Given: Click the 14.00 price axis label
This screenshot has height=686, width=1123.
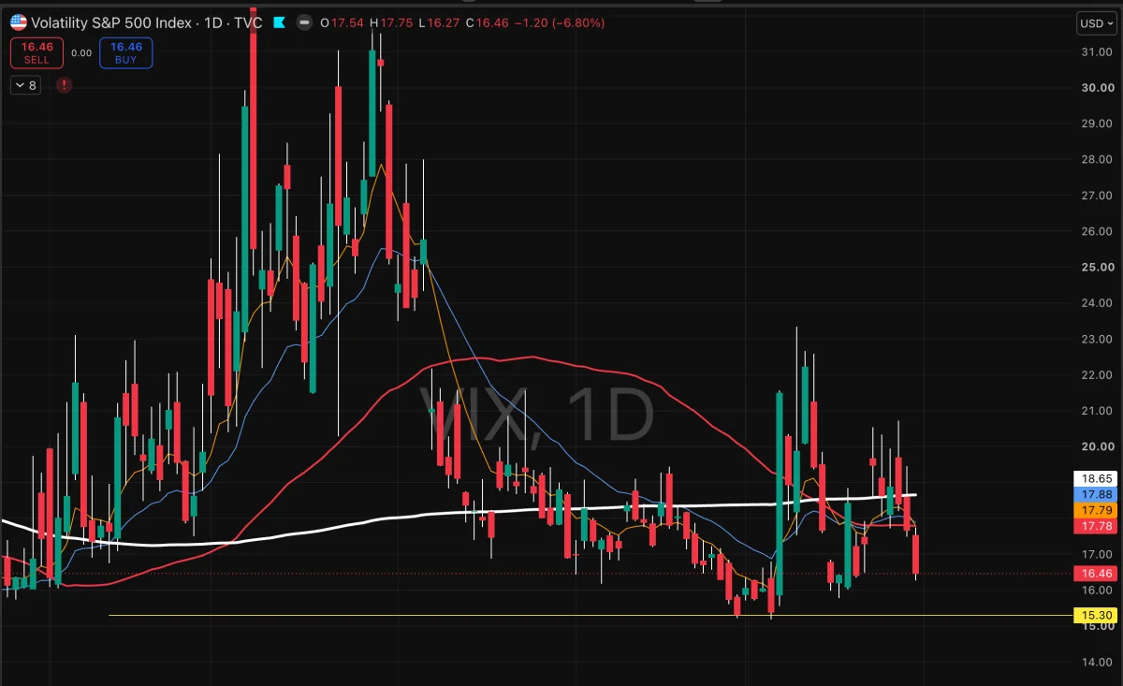Looking at the screenshot, I should tap(1096, 662).
